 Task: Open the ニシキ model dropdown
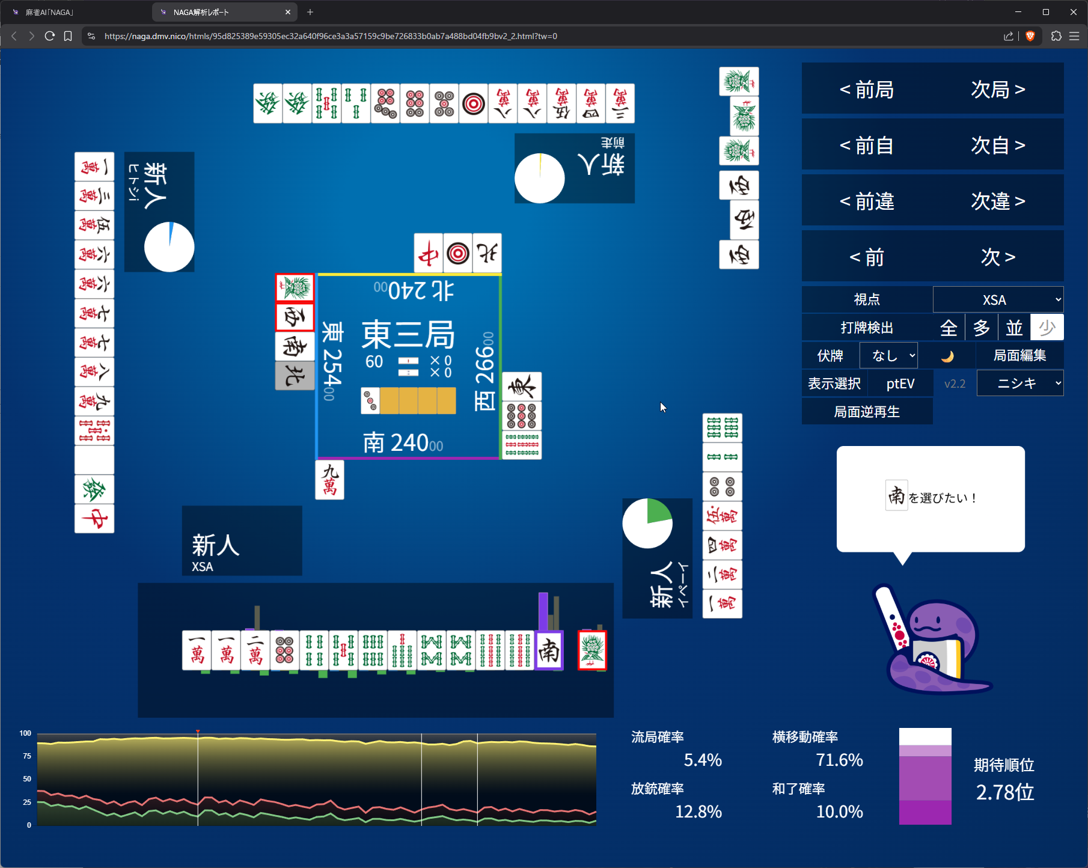point(1020,384)
